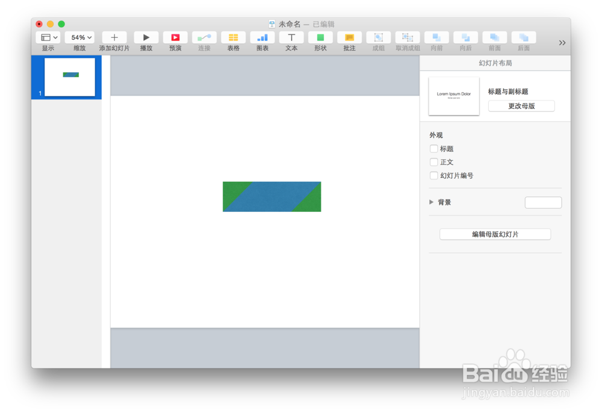
Task: Click the document title 未命名
Action: (290, 24)
